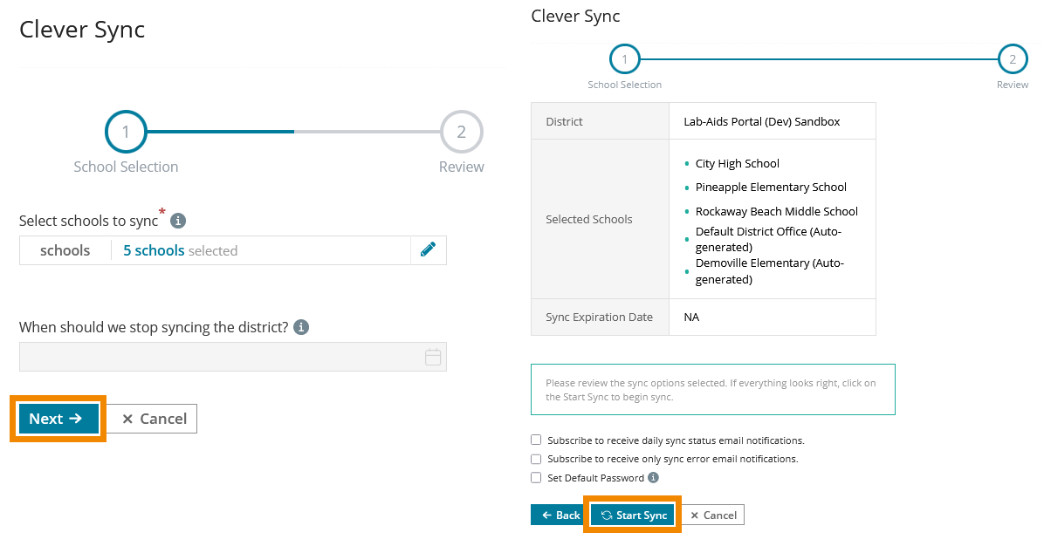Click the Start Sync button
This screenshot has height=553, width=1044.
[x=633, y=515]
